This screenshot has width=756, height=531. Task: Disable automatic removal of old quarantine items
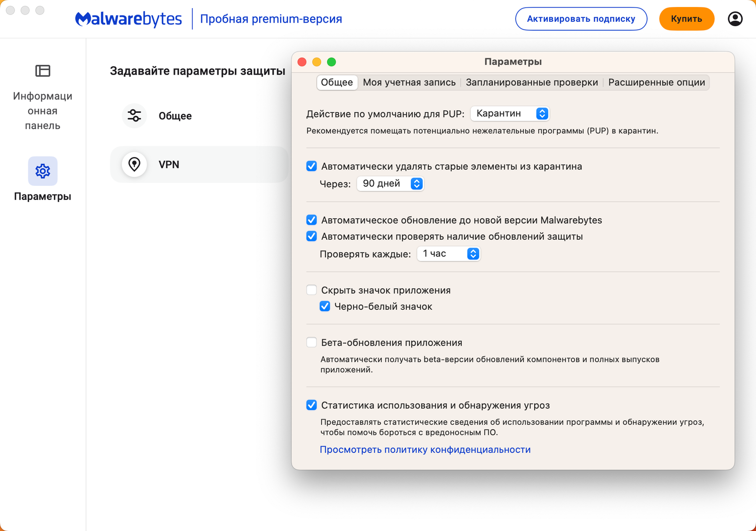[311, 166]
